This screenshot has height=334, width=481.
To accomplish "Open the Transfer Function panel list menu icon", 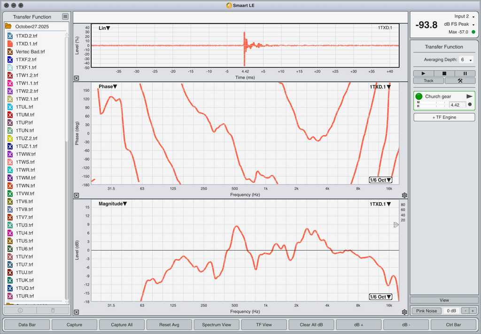I will point(65,16).
